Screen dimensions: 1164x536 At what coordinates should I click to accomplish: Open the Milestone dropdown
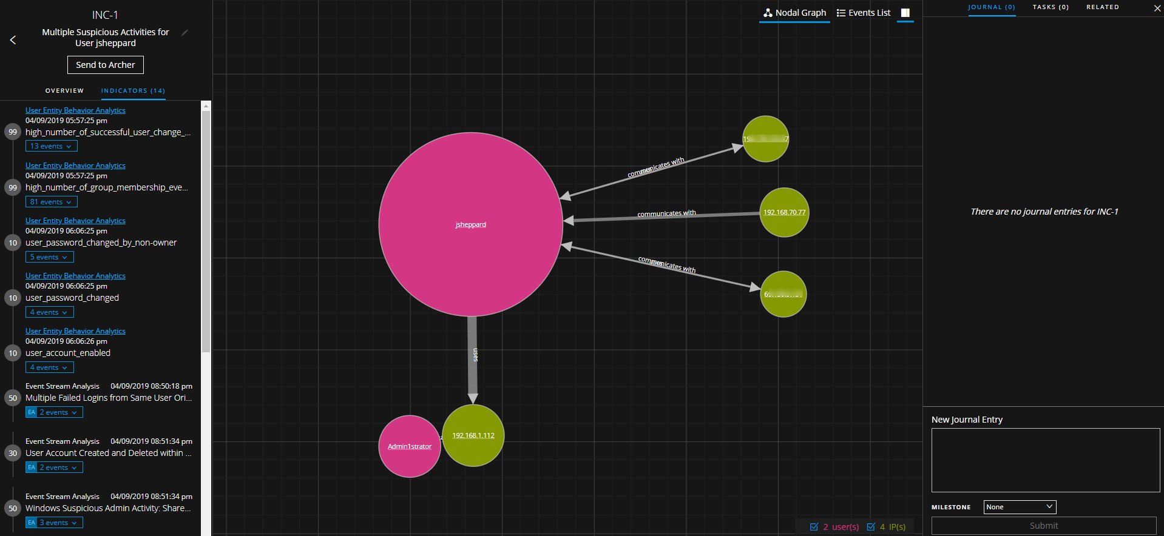(x=1019, y=507)
